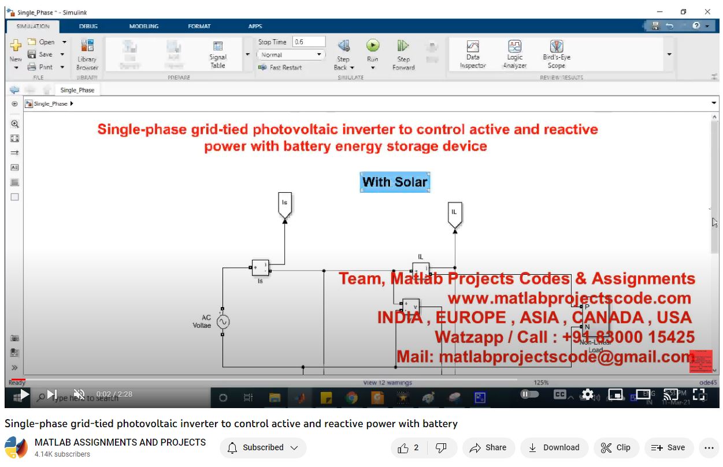Viewport: 723px width, 467px height.
Task: Dislike the video with the thumbs-down button
Action: [x=441, y=447]
